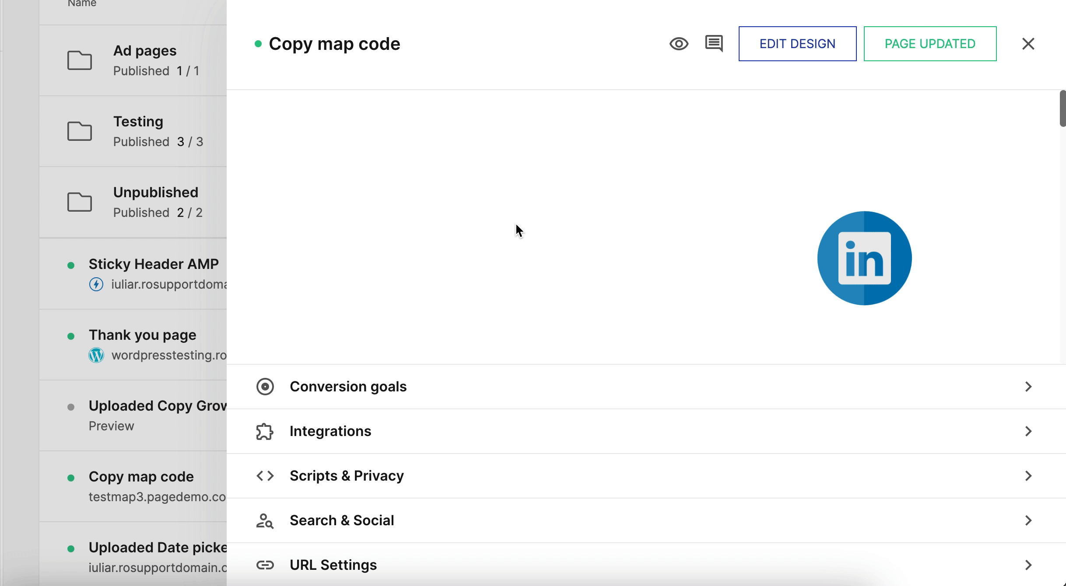This screenshot has width=1066, height=586.
Task: Click the testmap3.pagedemo.co URL text
Action: 157,497
